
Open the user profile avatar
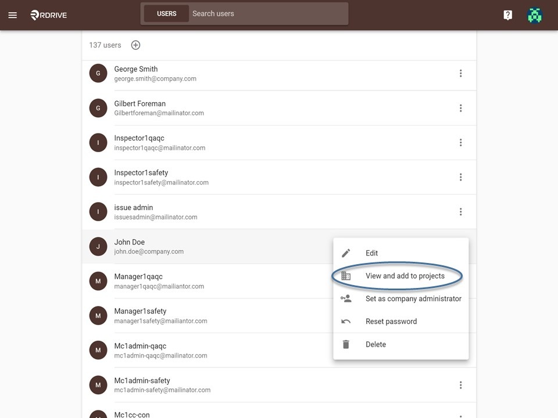pos(535,15)
